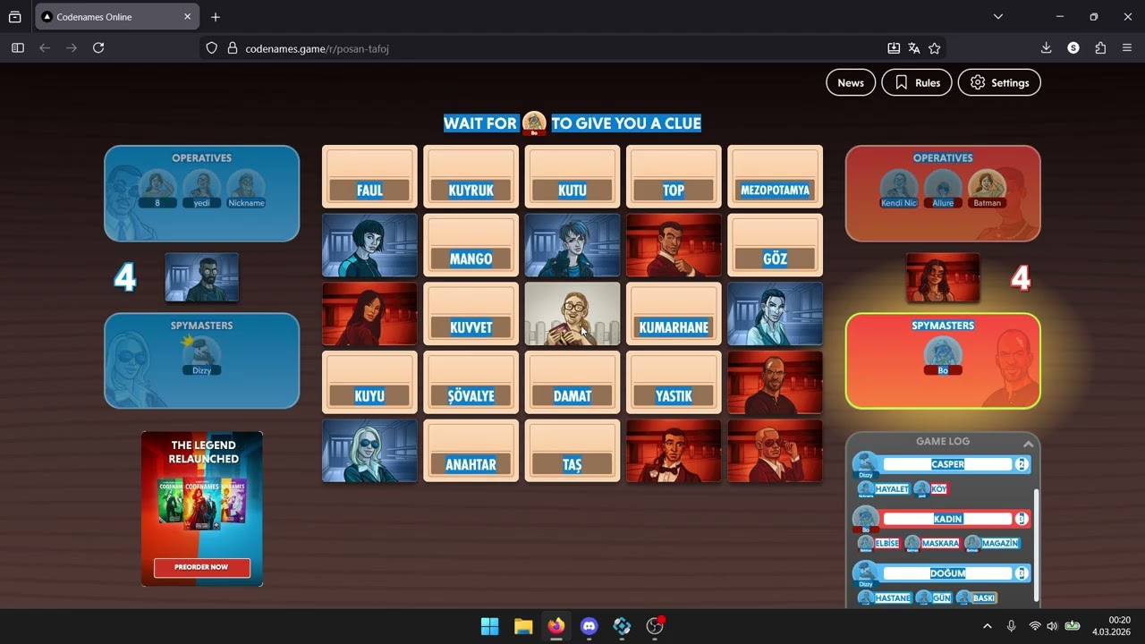Open Firefox application menu
Image resolution: width=1145 pixels, height=644 pixels.
pos(1127,48)
